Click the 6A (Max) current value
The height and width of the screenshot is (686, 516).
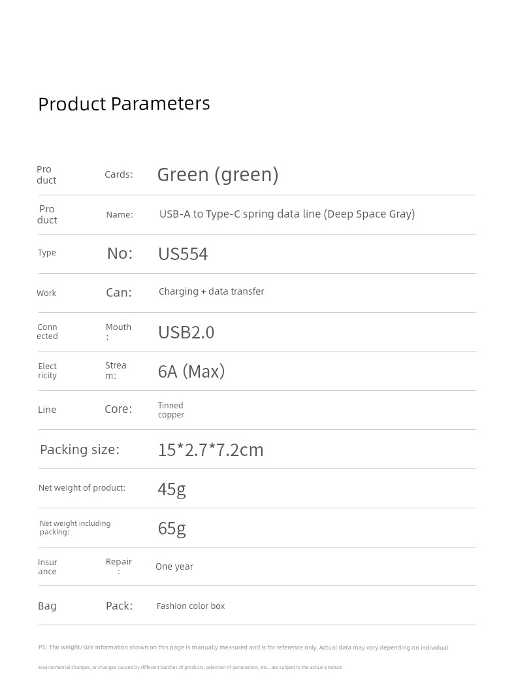(191, 372)
